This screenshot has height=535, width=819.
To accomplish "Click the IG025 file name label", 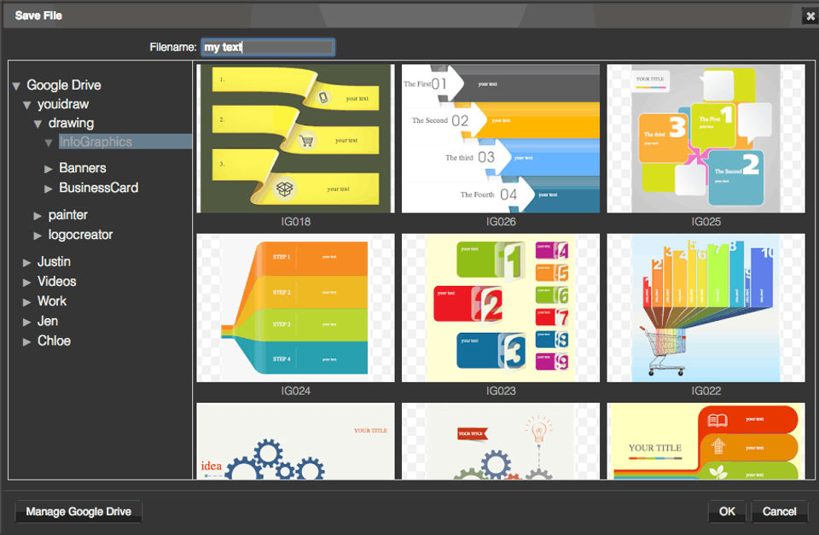I will [706, 222].
